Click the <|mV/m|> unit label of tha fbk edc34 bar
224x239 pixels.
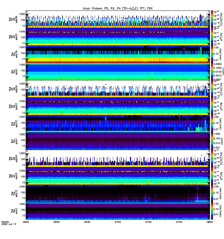click(x=220, y=54)
